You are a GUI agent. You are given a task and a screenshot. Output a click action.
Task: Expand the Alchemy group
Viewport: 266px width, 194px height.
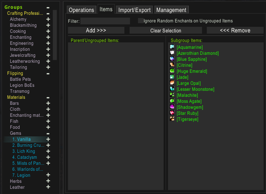(x=48, y=19)
